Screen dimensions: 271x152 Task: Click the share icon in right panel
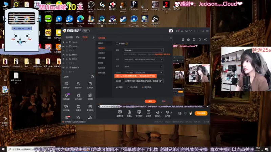[x=205, y=39]
